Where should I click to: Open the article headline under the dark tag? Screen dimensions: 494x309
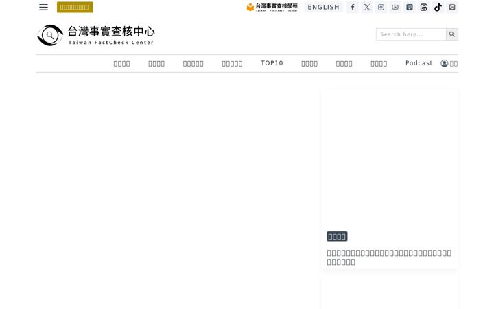pos(389,257)
